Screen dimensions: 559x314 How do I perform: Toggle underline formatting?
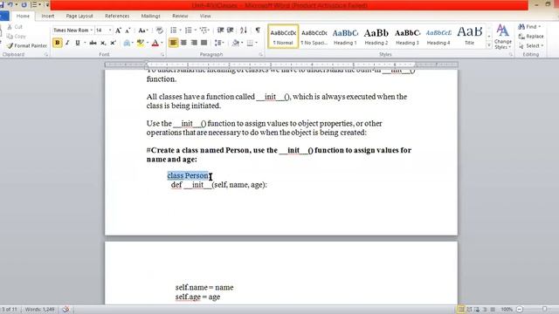[77, 43]
